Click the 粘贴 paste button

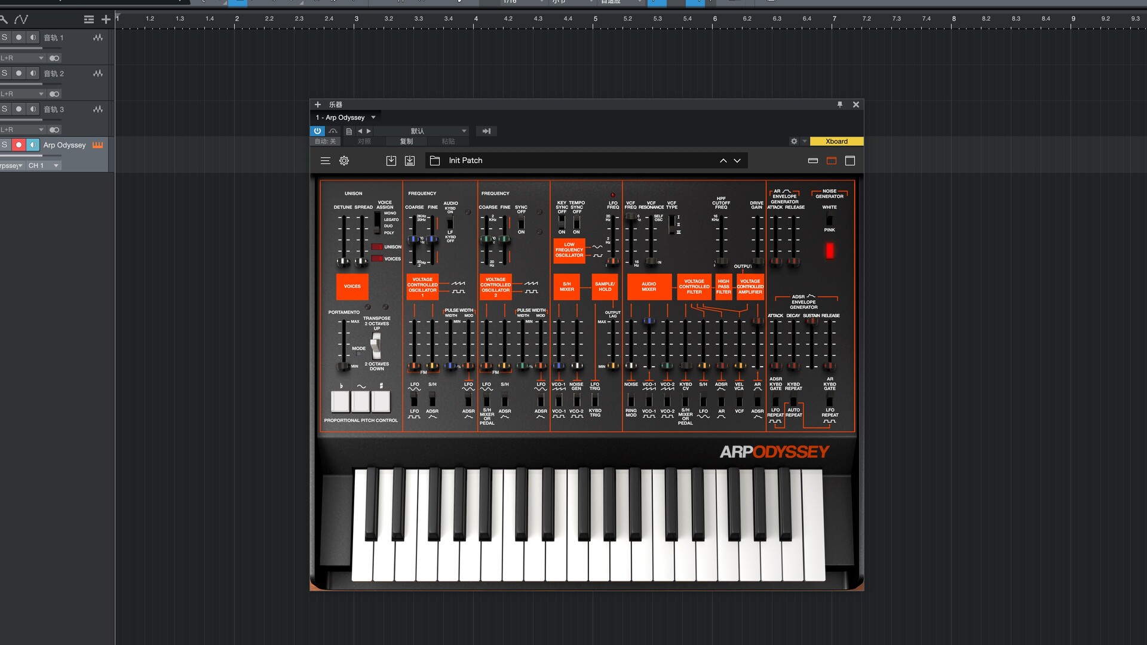click(x=448, y=142)
